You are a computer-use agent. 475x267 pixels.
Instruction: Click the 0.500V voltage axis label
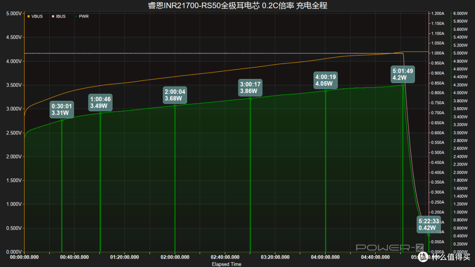(14, 228)
